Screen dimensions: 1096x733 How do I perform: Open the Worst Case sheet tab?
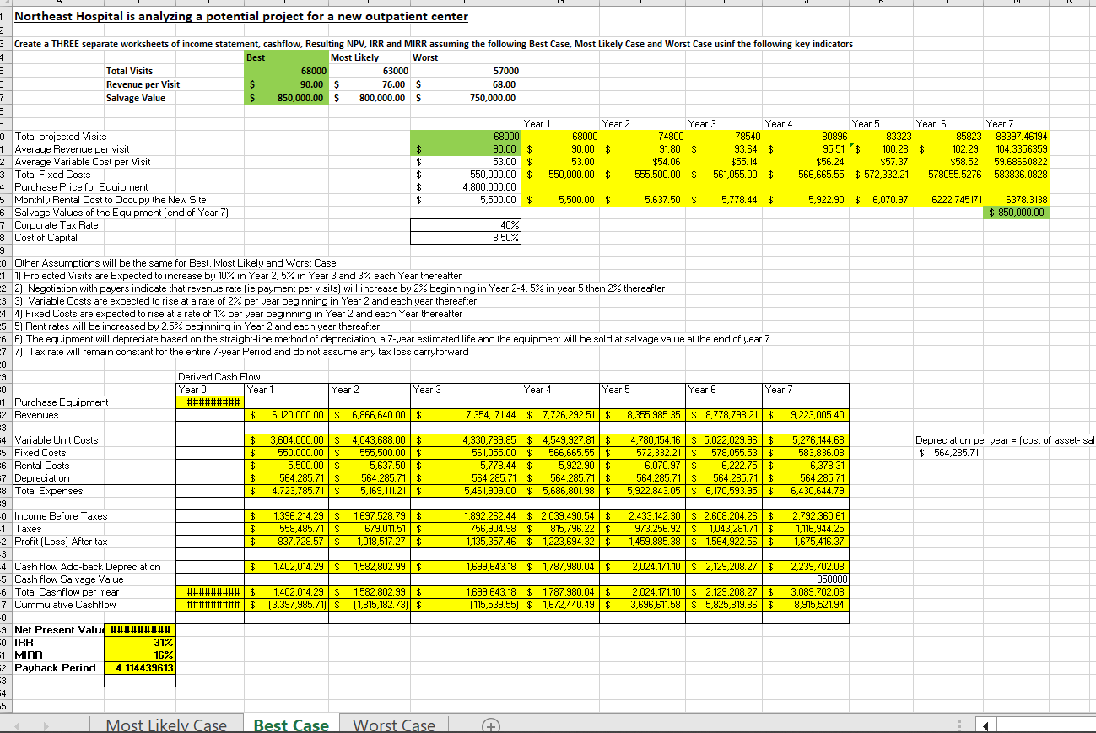(x=394, y=725)
